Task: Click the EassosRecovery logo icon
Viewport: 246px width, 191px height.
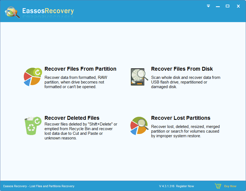Action: click(x=12, y=12)
